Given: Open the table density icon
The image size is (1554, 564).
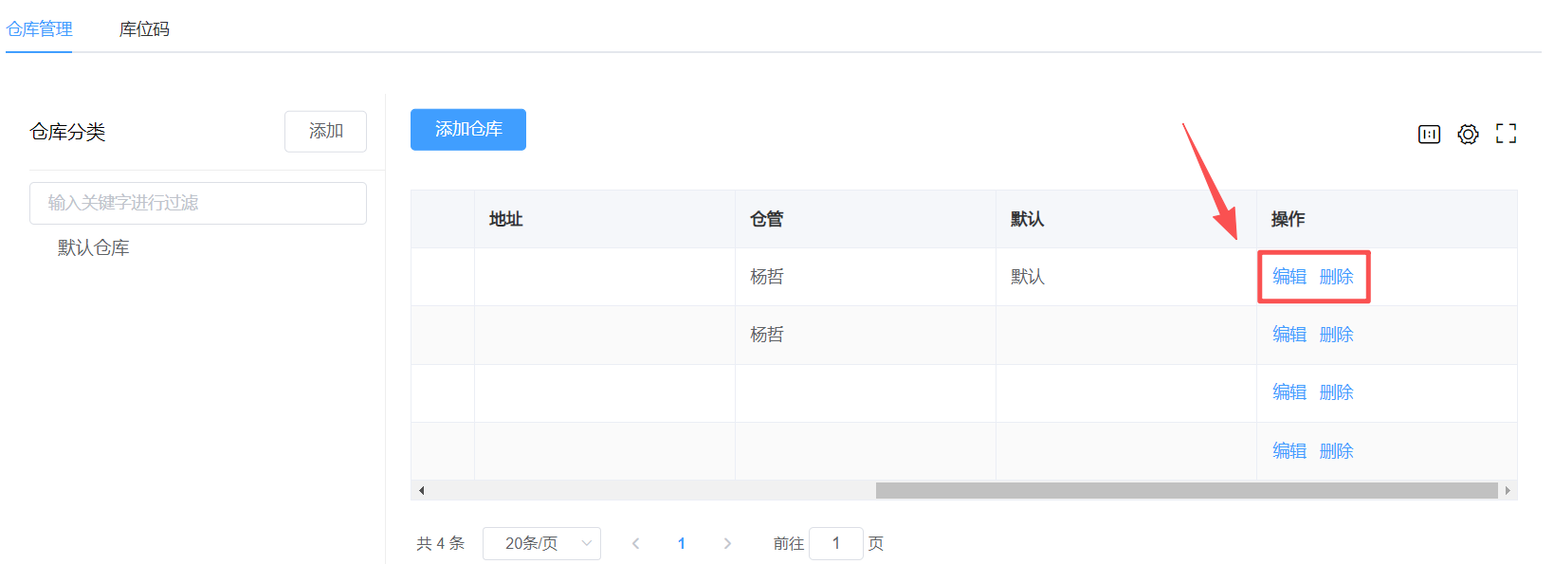Looking at the screenshot, I should [x=1429, y=135].
